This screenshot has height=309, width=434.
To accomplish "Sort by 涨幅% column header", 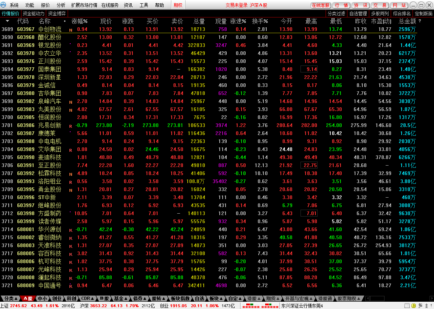I will coord(79,21).
